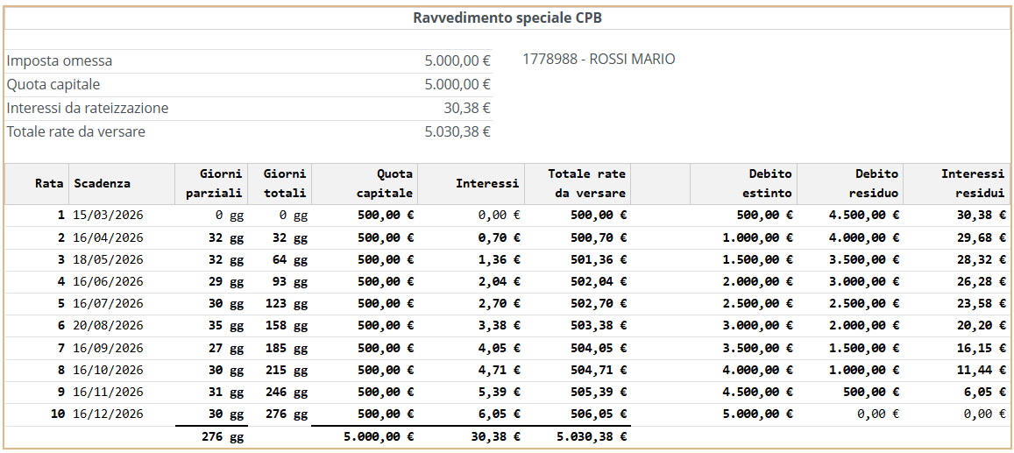Click the due date 16/04/2026 cell
1014x453 pixels.
(108, 237)
